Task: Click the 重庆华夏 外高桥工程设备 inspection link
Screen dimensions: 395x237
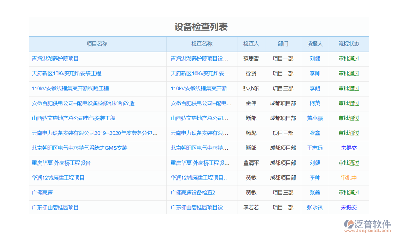Action: click(201, 163)
